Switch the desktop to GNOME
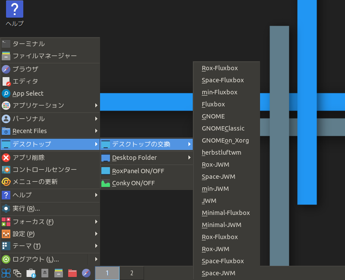 click(x=226, y=116)
